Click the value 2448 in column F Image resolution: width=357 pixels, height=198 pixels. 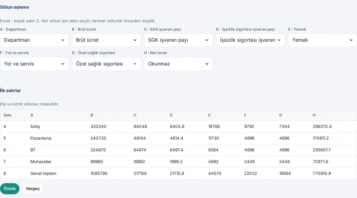250,162
